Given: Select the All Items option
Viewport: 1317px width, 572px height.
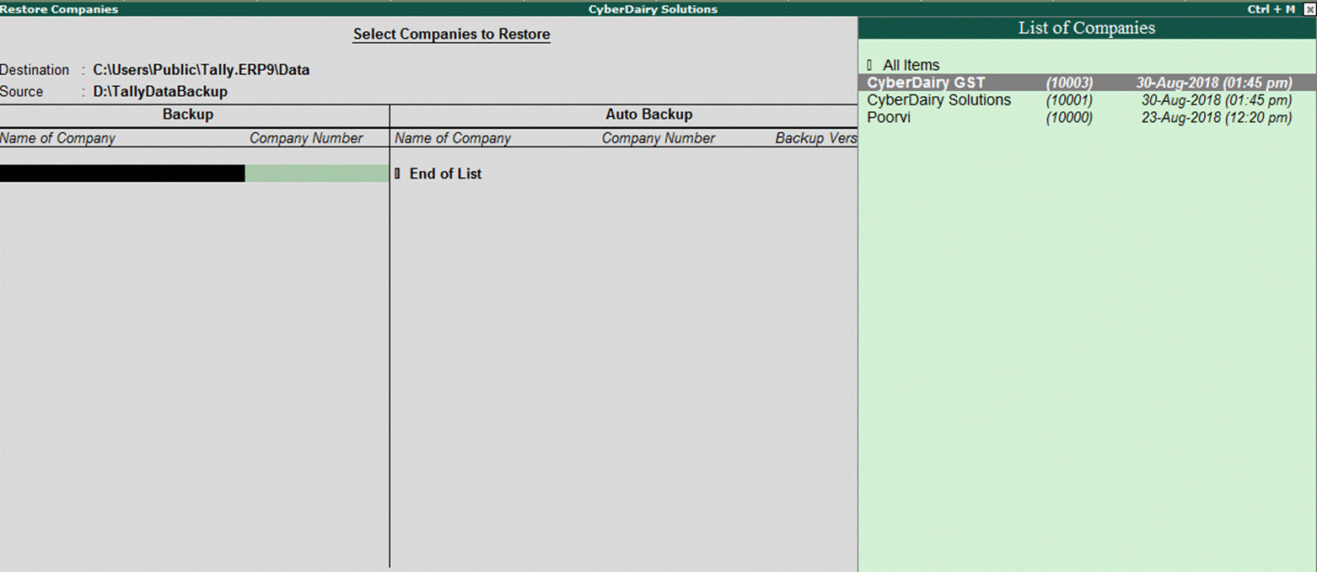Looking at the screenshot, I should (x=911, y=65).
